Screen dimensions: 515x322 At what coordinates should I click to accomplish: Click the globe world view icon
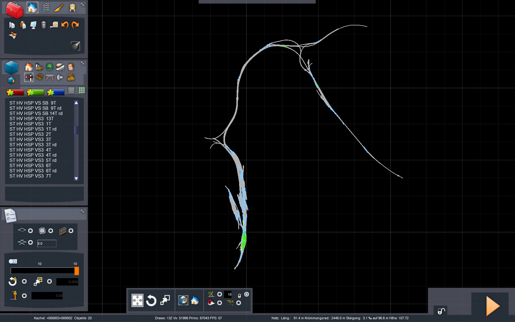tap(183, 300)
